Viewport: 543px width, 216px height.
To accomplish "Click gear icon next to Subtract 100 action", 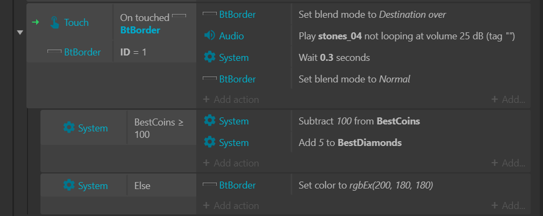I will pos(210,121).
